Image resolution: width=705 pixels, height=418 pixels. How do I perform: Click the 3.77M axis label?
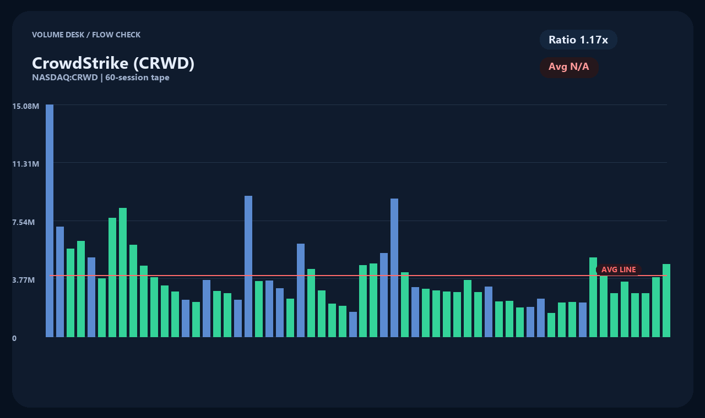[x=24, y=280]
